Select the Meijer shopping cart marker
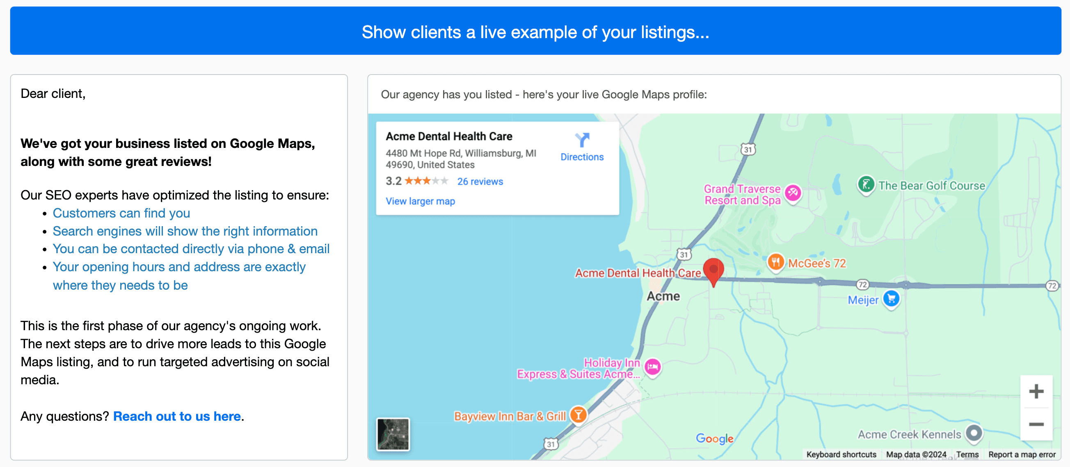Viewport: 1070px width, 467px height. coord(891,299)
